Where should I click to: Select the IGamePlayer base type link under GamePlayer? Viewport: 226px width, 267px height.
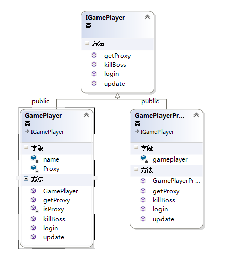tap(47, 132)
